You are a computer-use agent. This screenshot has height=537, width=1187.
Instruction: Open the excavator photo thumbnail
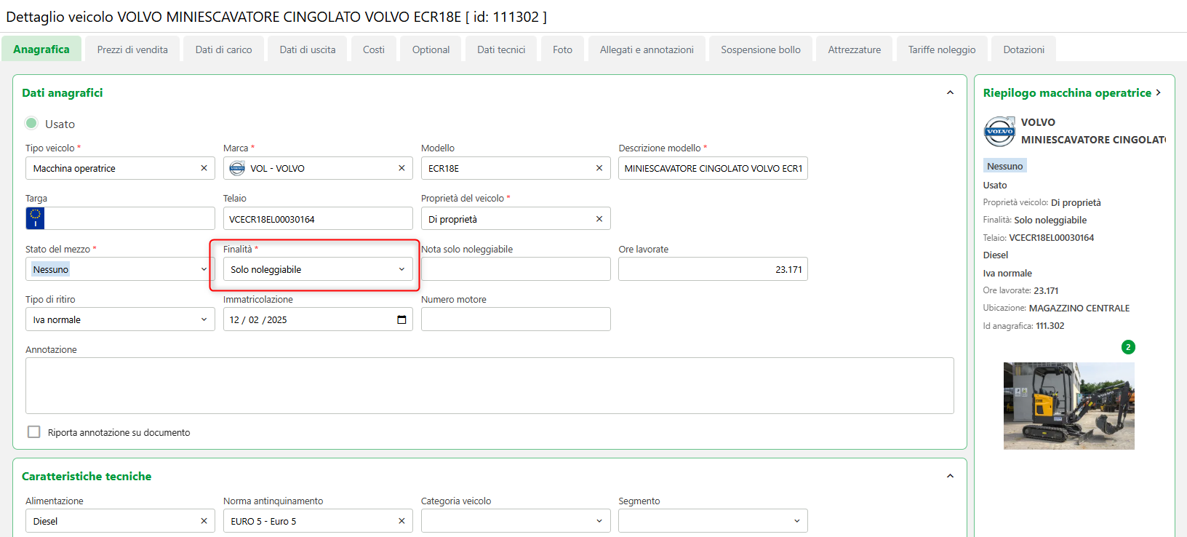coord(1068,406)
